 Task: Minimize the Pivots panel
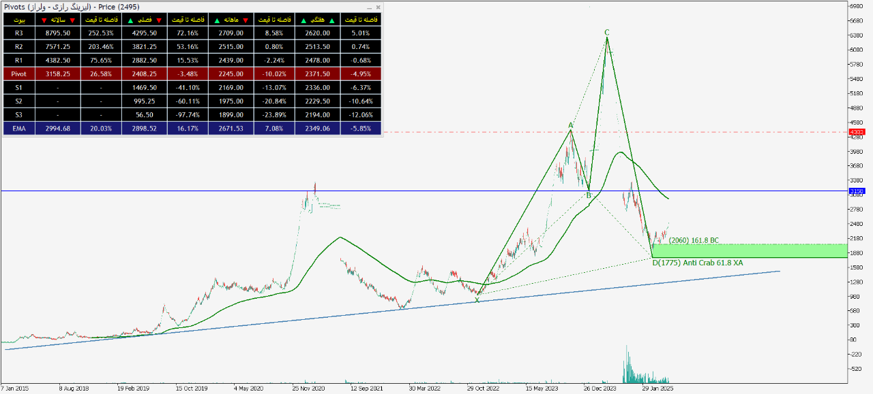(x=369, y=7)
